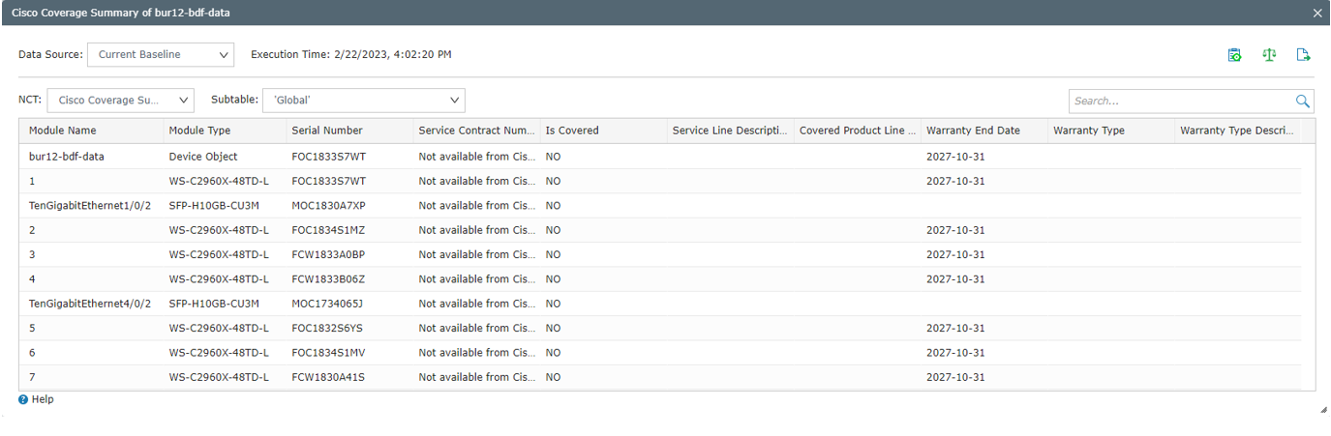
Task: Close the Cisco Coverage Summary dialog
Action: pos(1316,13)
